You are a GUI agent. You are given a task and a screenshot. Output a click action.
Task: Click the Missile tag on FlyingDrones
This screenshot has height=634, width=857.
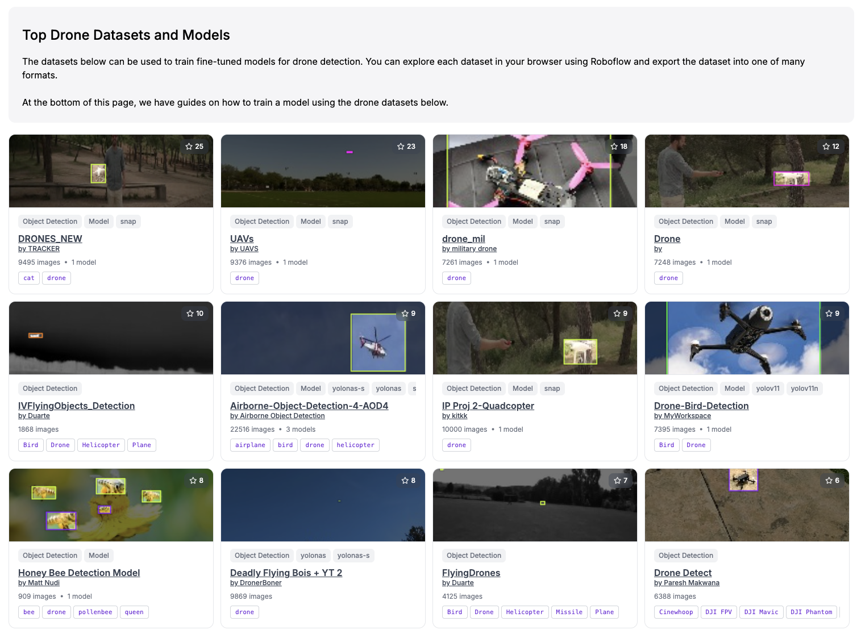point(569,612)
